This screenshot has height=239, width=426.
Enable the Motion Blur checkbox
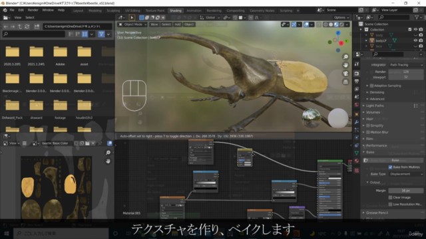tap(368, 132)
